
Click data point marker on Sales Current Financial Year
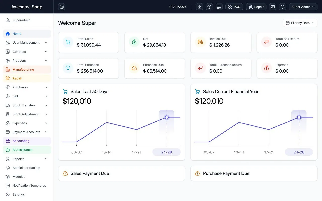pyautogui.click(x=299, y=117)
